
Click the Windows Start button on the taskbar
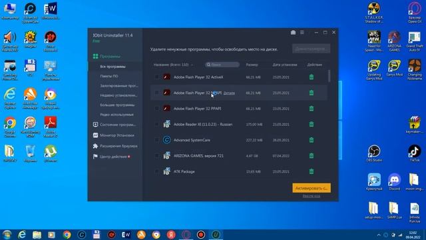pyautogui.click(x=7, y=234)
